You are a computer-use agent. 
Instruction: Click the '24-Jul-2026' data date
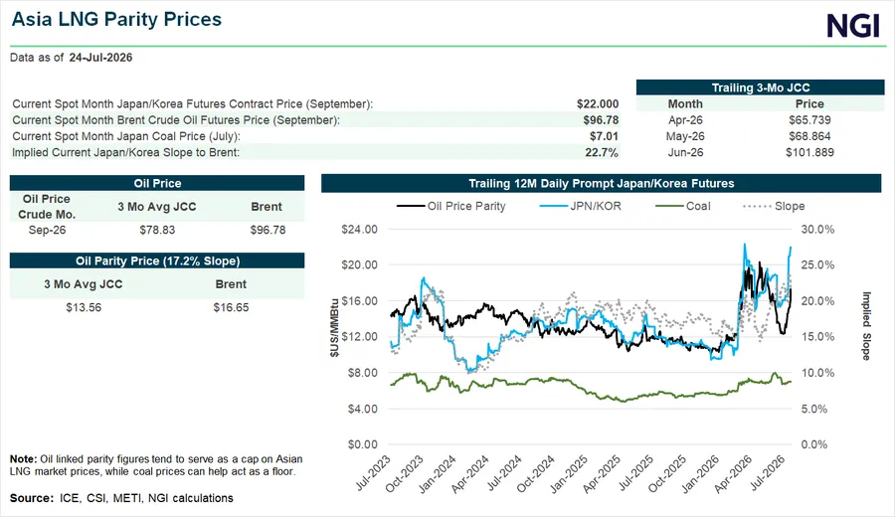pos(101,58)
